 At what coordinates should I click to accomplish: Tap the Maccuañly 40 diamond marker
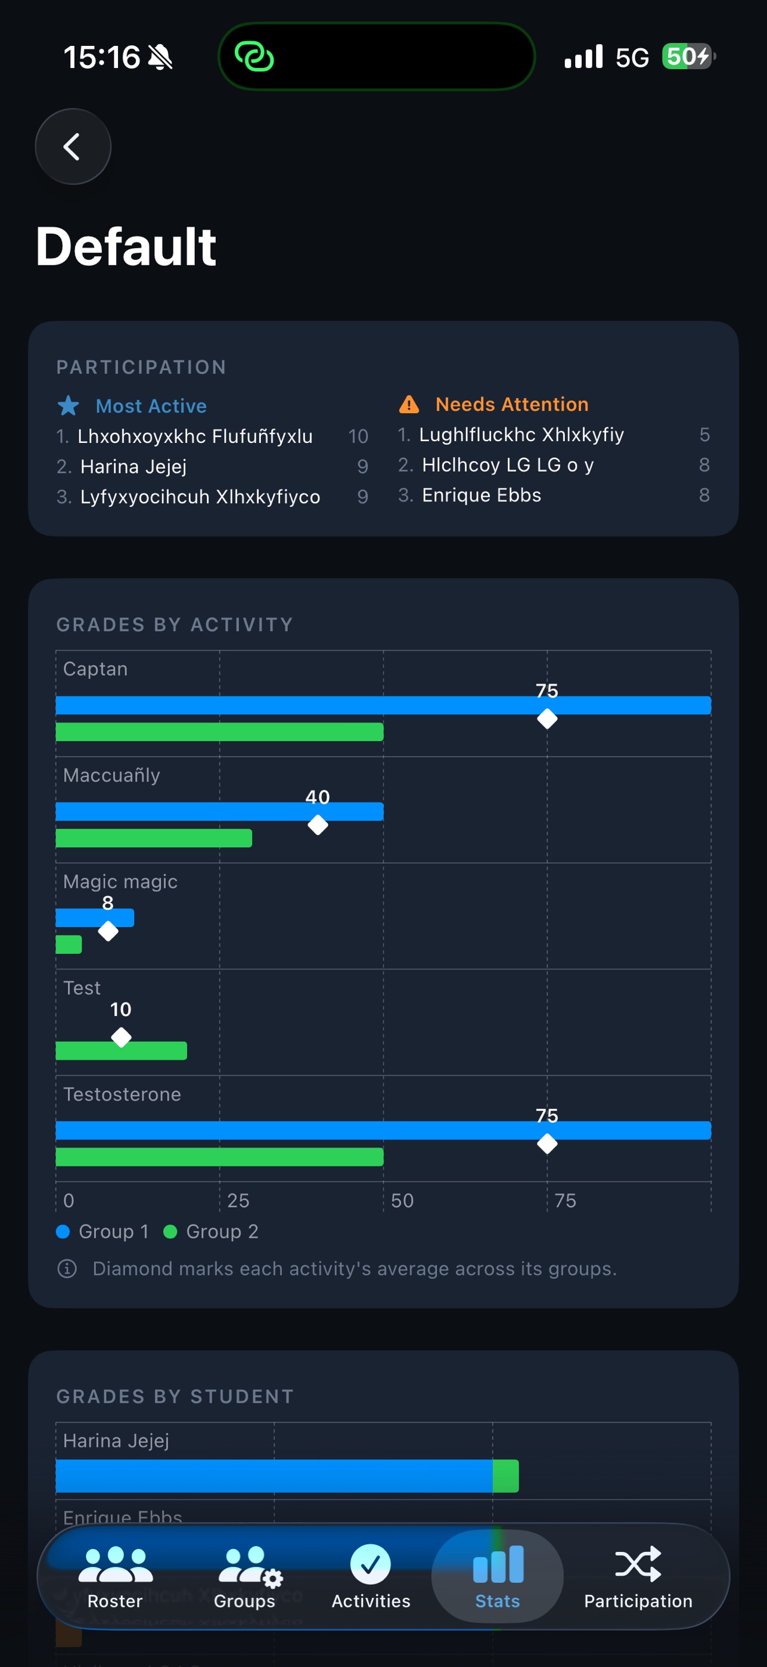tap(318, 825)
